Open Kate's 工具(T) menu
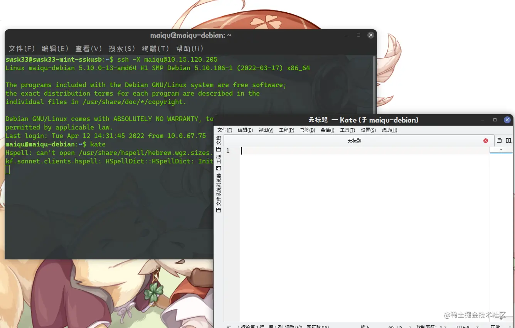This screenshot has width=515, height=328. 347,130
